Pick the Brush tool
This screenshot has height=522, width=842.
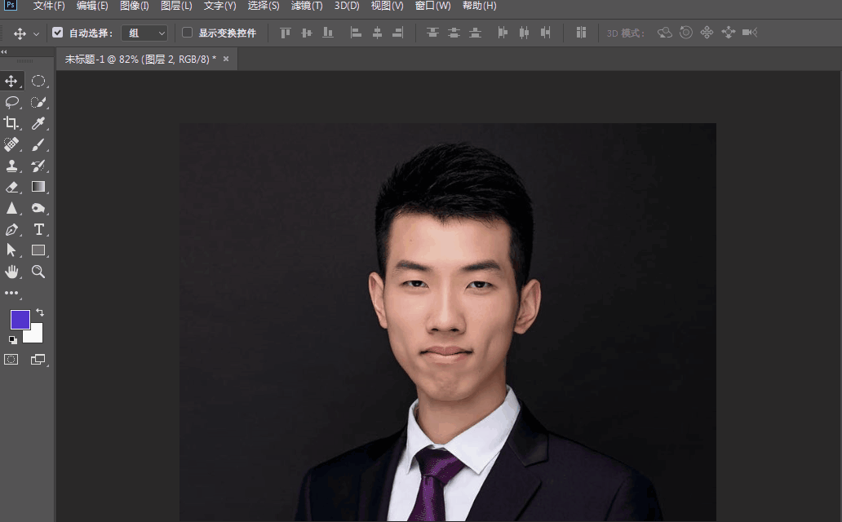coord(38,144)
